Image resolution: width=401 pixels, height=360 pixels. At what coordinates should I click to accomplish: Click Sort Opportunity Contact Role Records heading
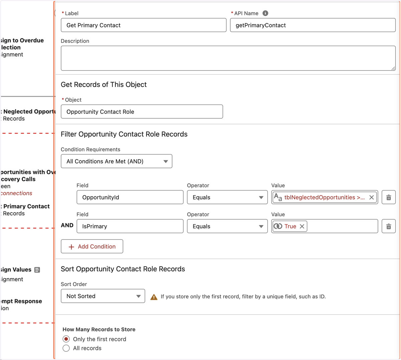point(123,269)
